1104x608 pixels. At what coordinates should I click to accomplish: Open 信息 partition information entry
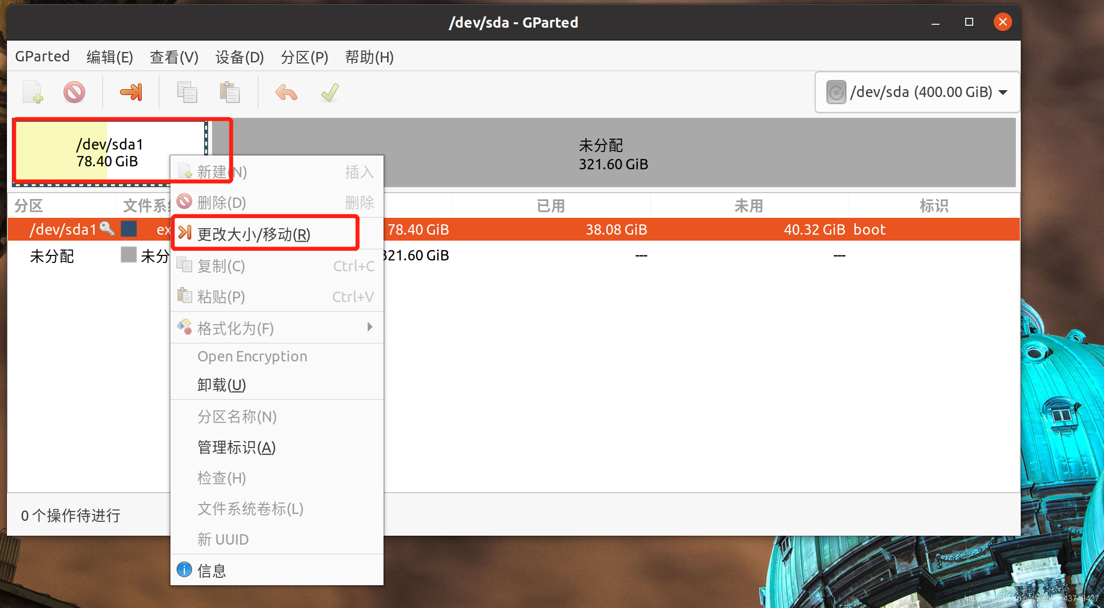click(x=212, y=570)
